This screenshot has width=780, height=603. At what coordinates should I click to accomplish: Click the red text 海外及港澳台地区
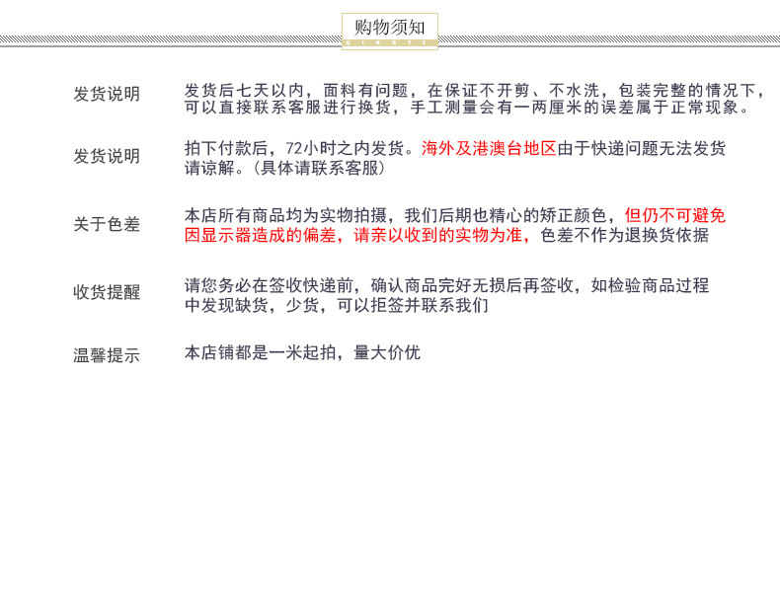(489, 148)
